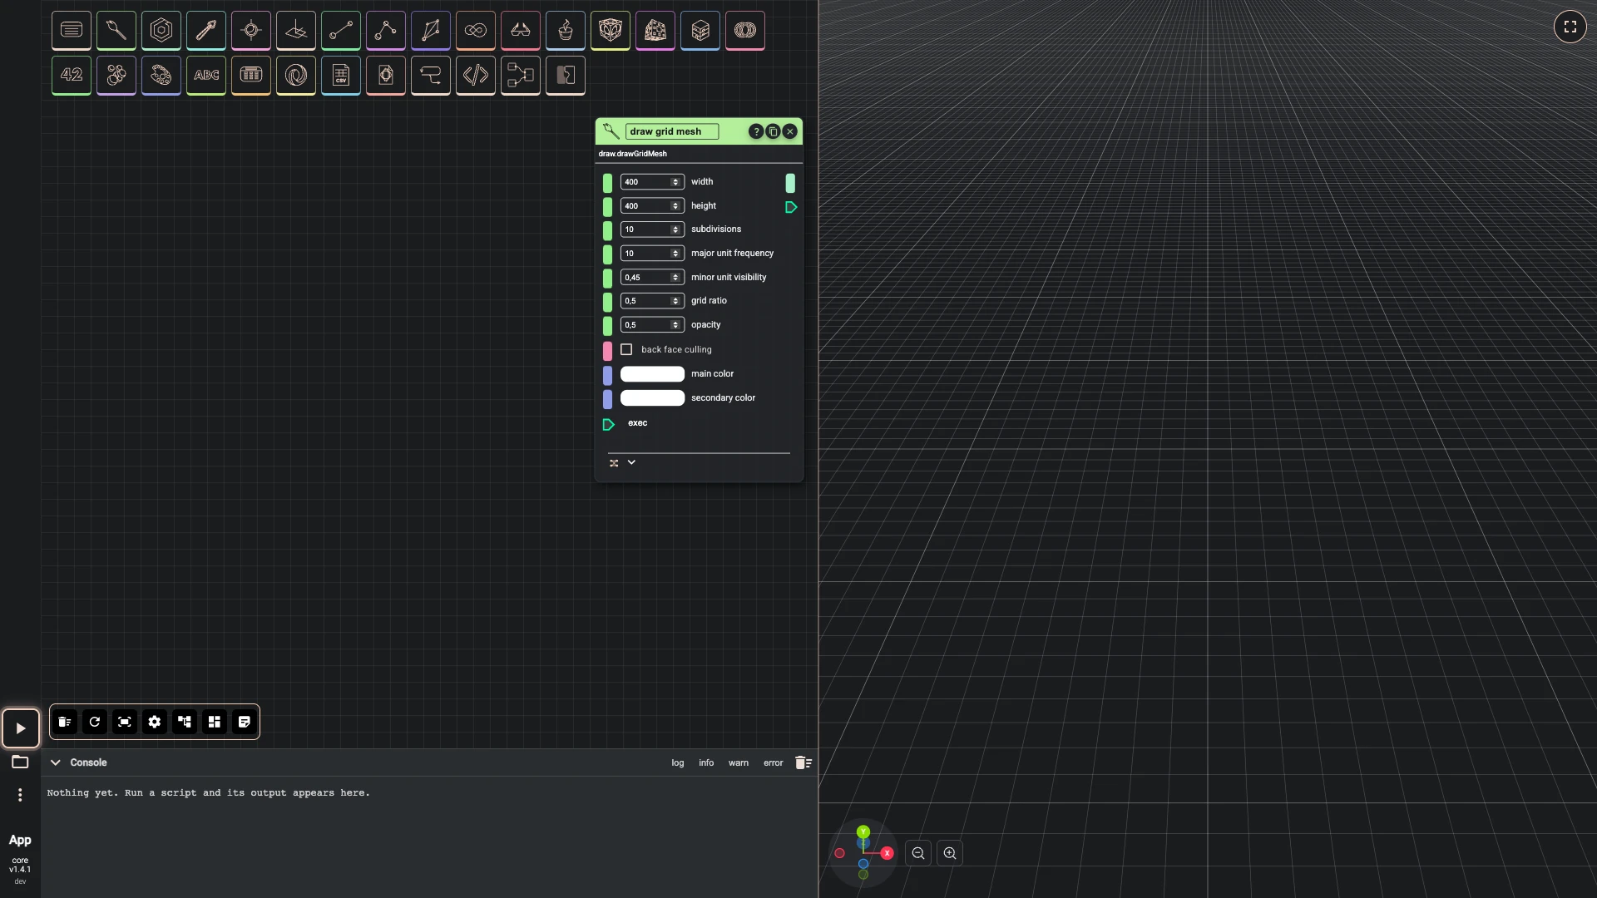1597x898 pixels.
Task: Click the puzzle piece node icon
Action: pyautogui.click(x=566, y=76)
